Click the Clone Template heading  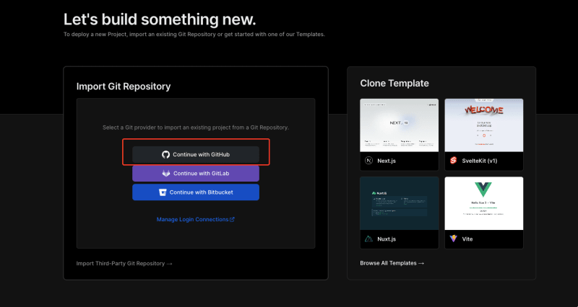click(x=394, y=84)
